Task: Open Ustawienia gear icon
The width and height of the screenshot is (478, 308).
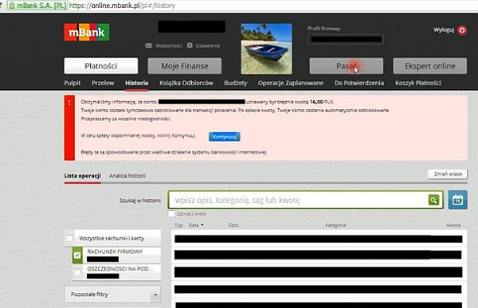Action: pyautogui.click(x=190, y=45)
